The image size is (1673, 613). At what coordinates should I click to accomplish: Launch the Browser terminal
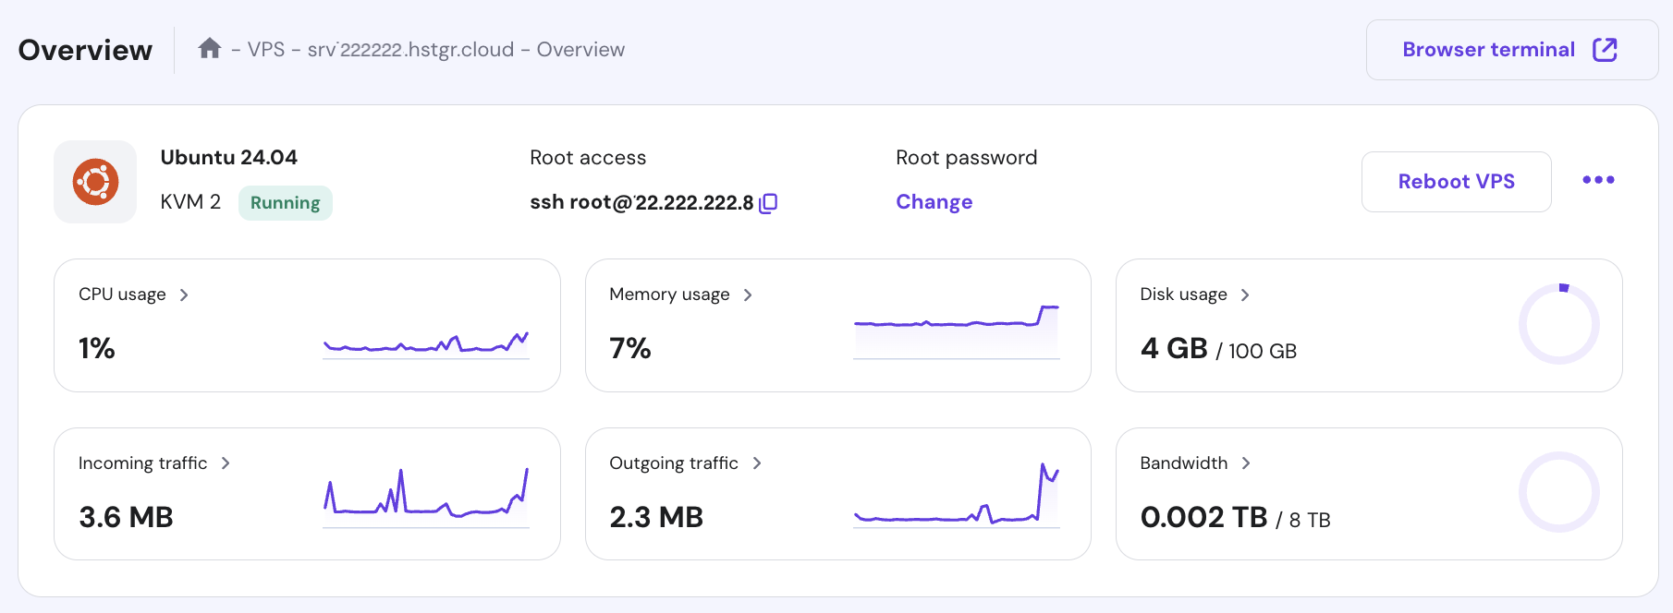click(x=1488, y=50)
